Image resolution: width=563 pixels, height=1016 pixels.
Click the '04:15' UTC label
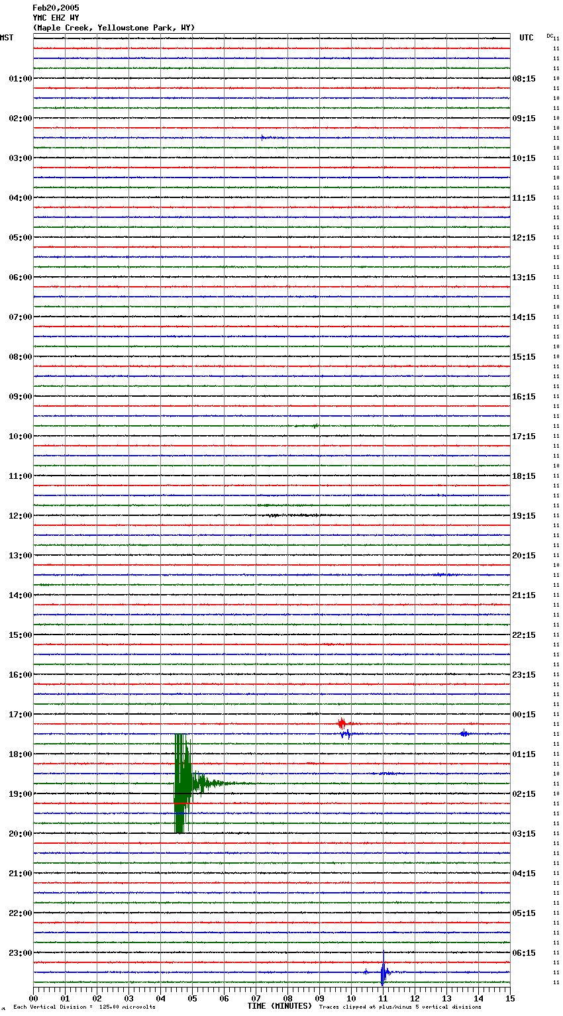pyautogui.click(x=524, y=874)
